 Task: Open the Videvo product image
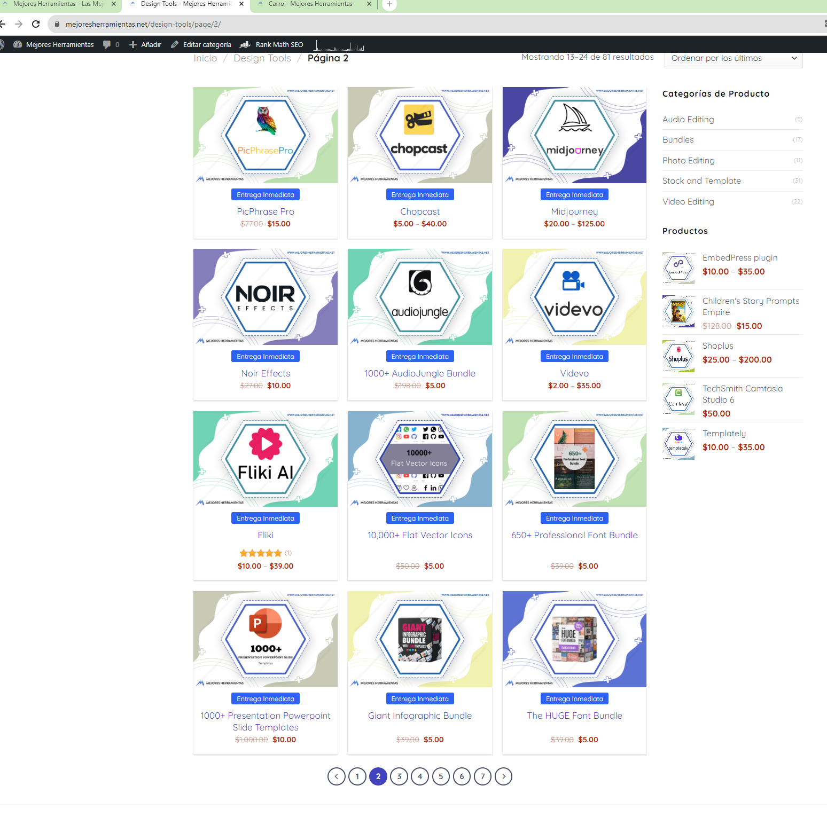[x=574, y=297]
